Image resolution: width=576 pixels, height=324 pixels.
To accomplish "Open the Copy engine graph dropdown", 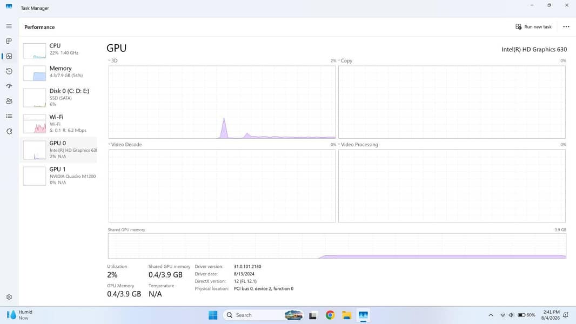I will pyautogui.click(x=345, y=60).
